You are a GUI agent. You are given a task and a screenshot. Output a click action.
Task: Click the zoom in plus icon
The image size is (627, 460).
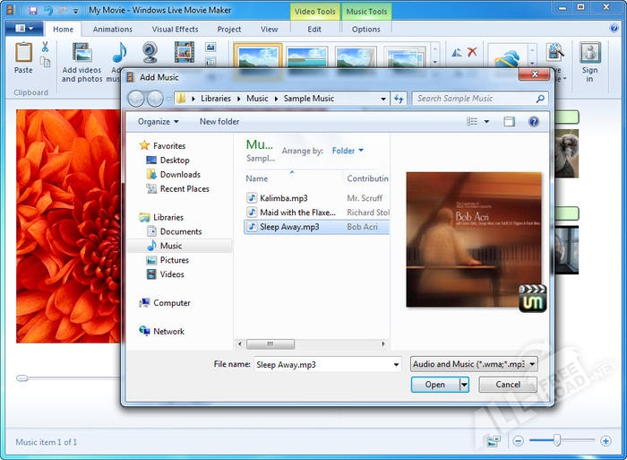(x=606, y=441)
